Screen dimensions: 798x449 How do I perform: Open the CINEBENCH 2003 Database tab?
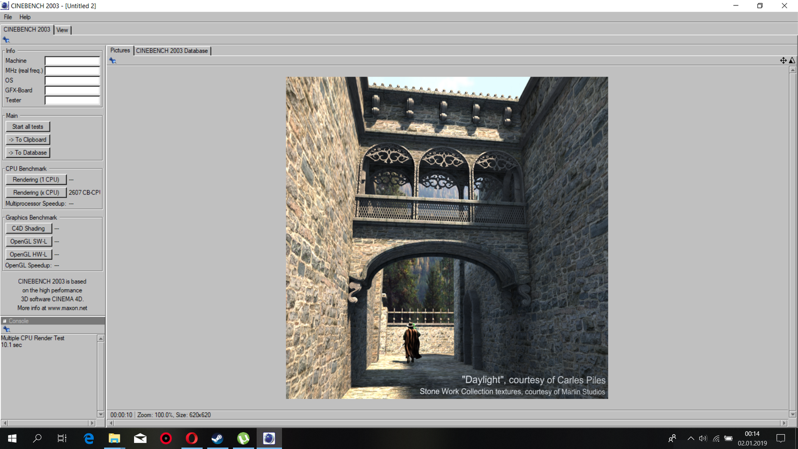(x=172, y=51)
